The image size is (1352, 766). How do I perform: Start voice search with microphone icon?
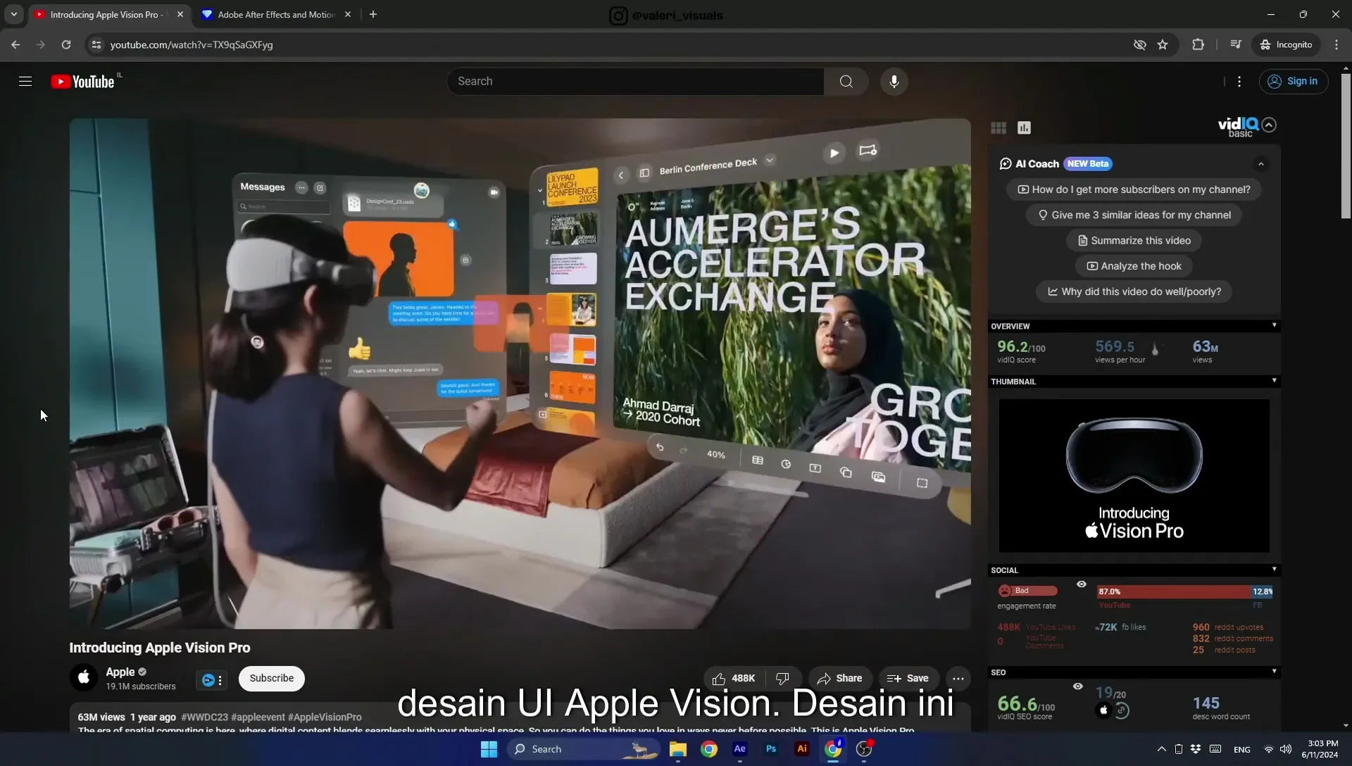[894, 82]
